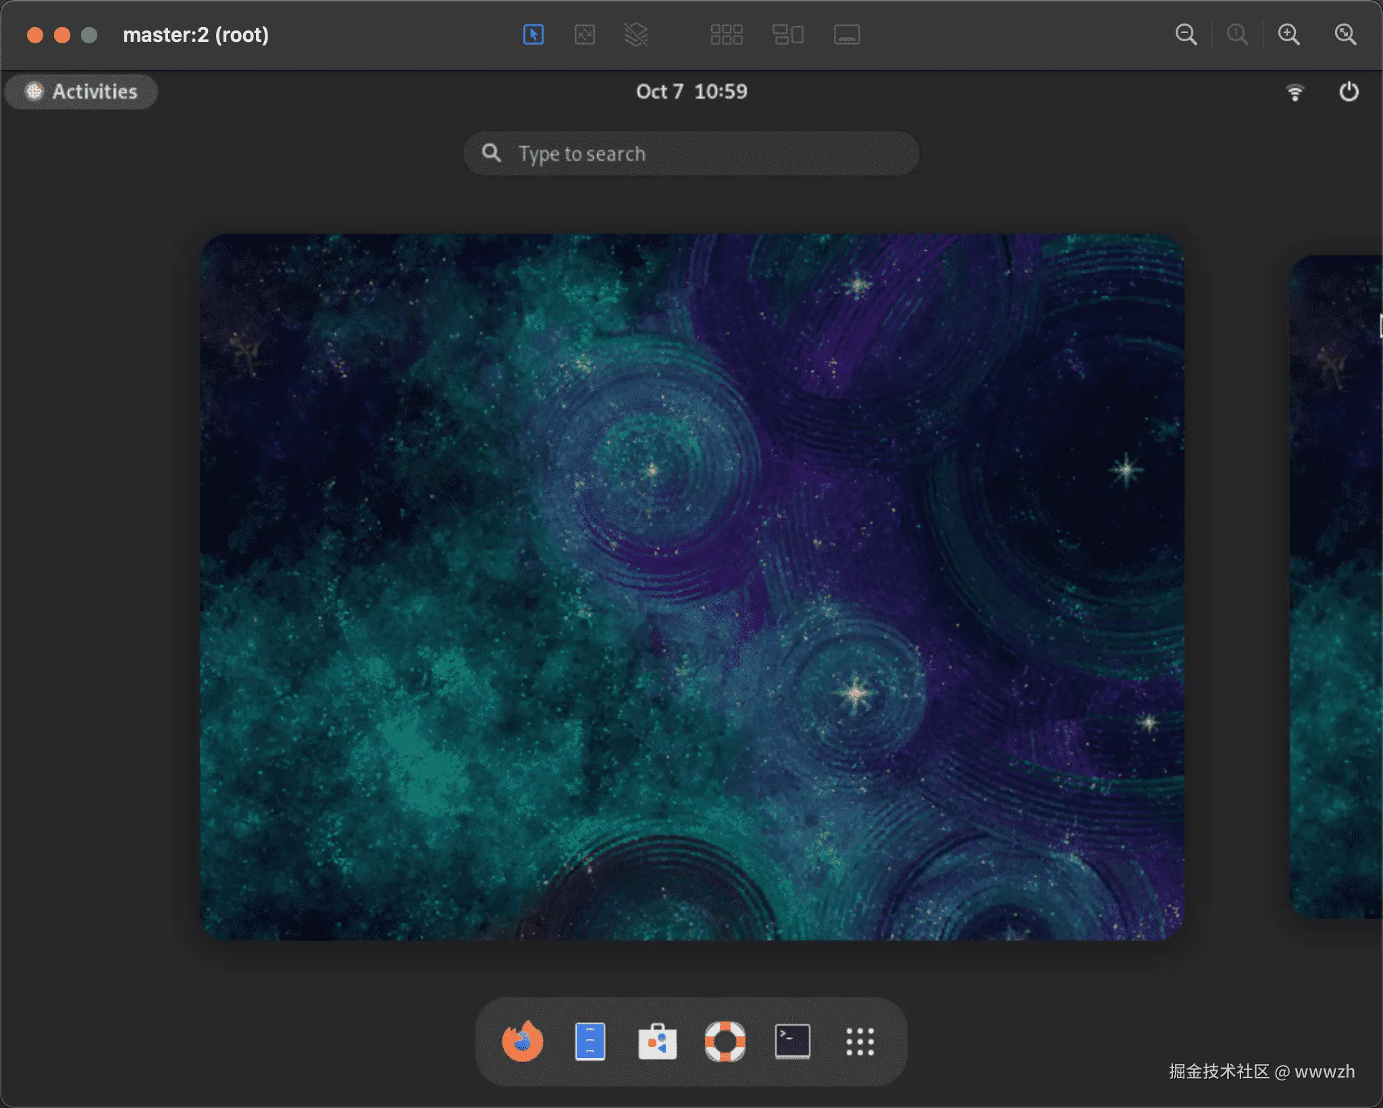
Task: Select the main workspace thumbnail
Action: point(691,586)
